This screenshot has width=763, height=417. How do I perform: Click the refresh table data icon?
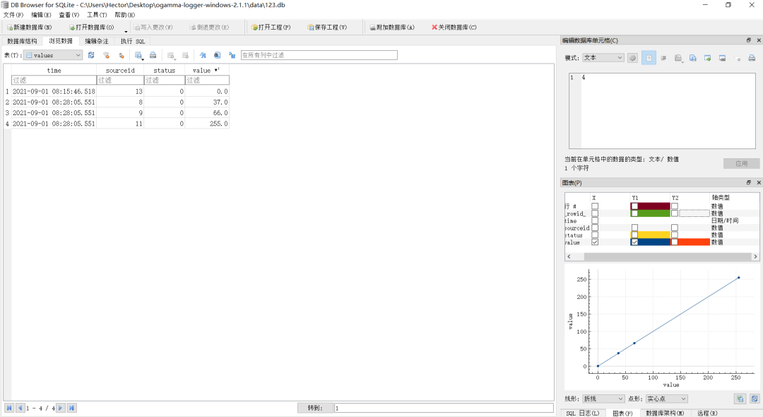pyautogui.click(x=91, y=55)
